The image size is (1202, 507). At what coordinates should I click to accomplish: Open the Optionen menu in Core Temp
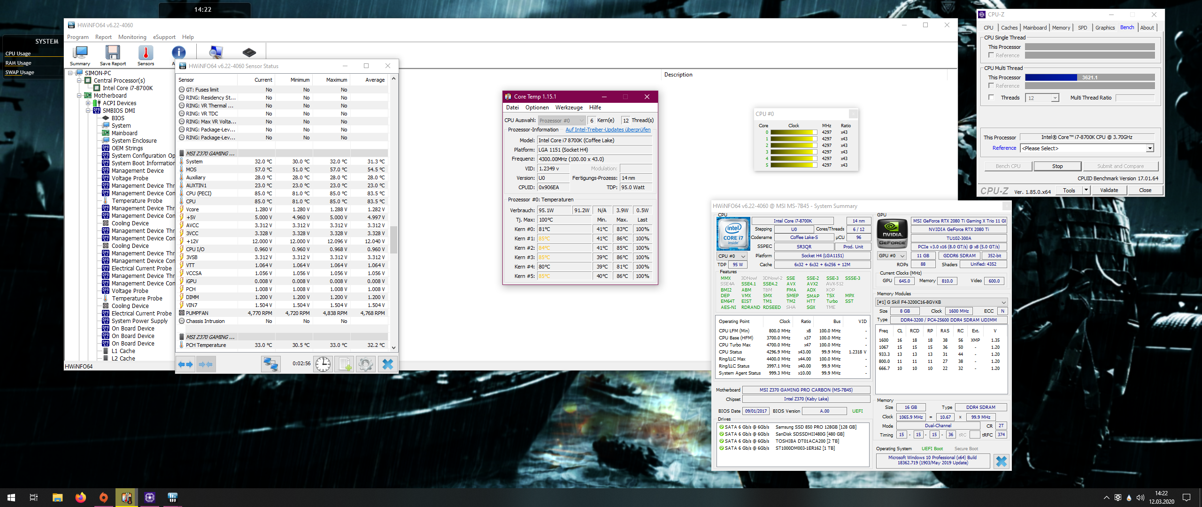click(x=537, y=108)
